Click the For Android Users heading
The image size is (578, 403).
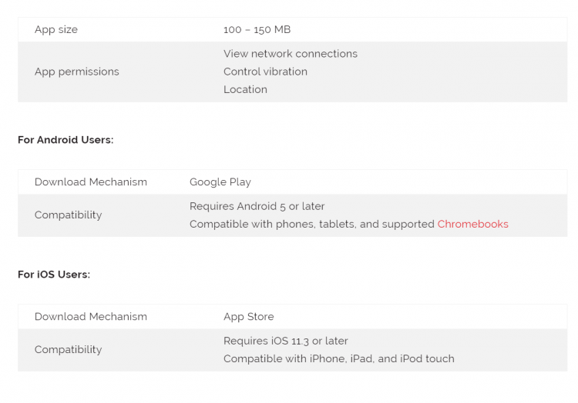point(66,140)
